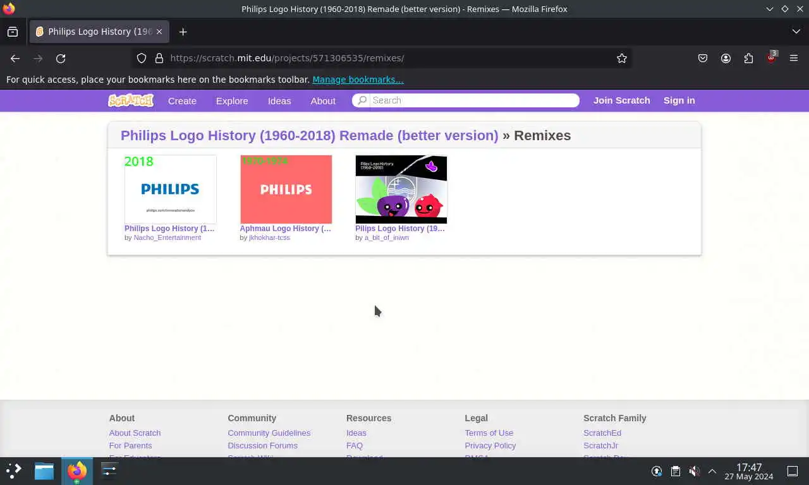Click the show desktop button
This screenshot has height=485, width=809.
793,471
